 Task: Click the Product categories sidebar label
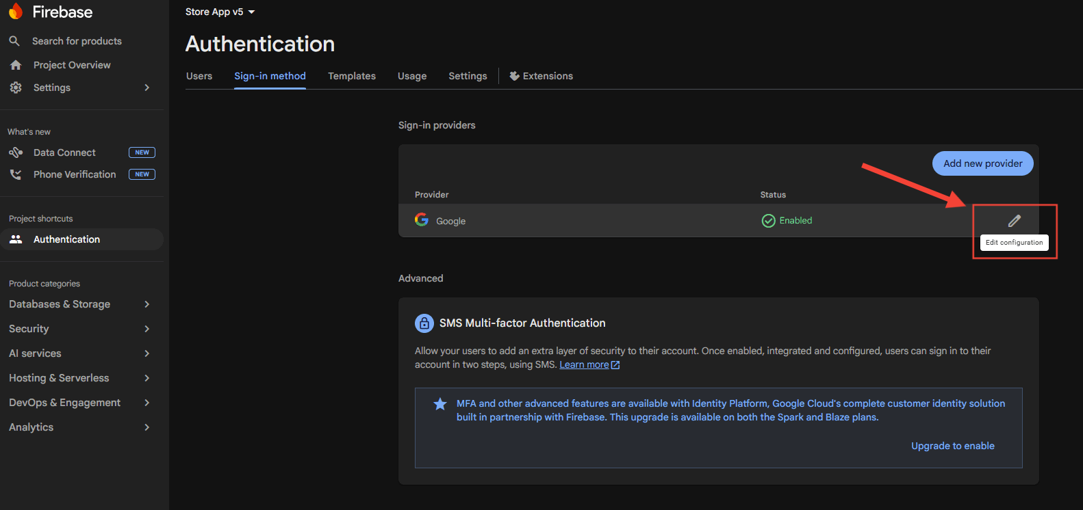pyautogui.click(x=44, y=284)
